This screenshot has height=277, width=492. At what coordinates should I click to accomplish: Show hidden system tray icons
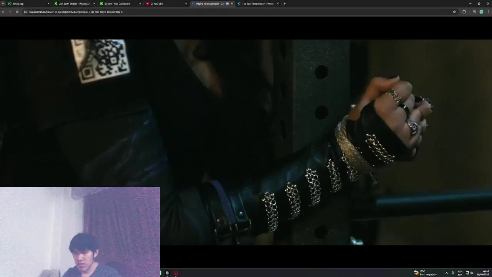coord(446,273)
